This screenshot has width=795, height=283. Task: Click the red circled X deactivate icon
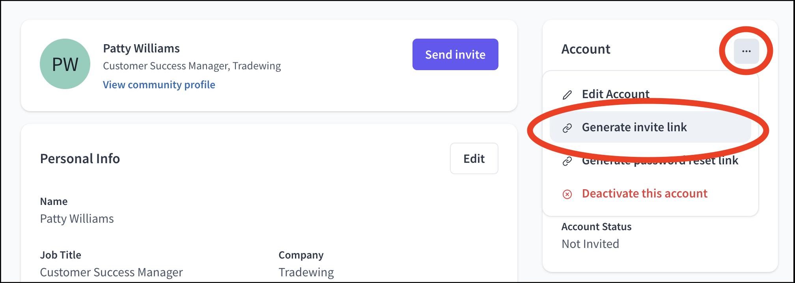(x=567, y=194)
